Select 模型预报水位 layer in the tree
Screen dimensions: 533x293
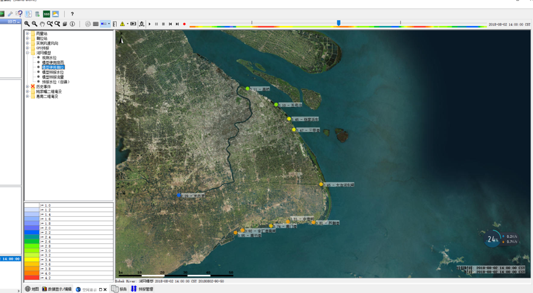coord(53,72)
